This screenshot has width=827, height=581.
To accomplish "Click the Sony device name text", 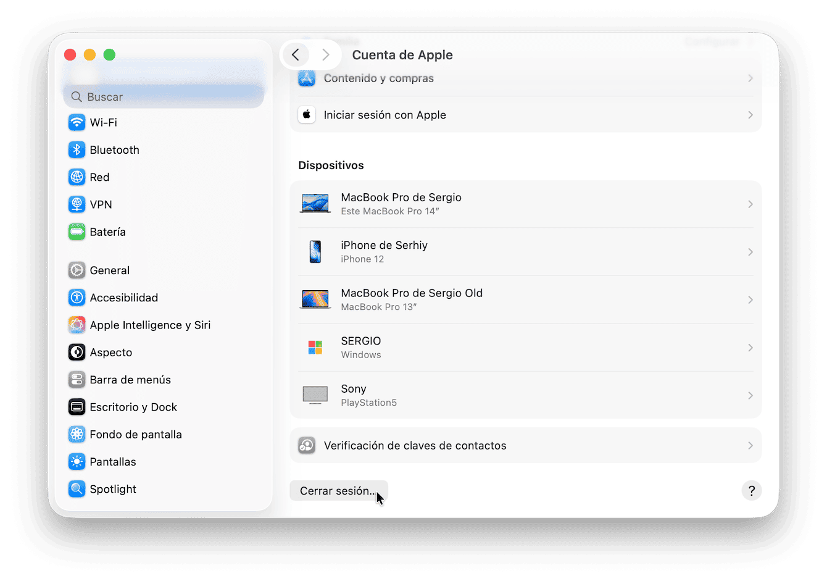I will pos(354,389).
